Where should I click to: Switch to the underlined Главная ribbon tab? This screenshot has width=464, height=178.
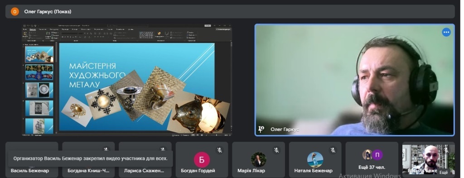[x=33, y=29]
